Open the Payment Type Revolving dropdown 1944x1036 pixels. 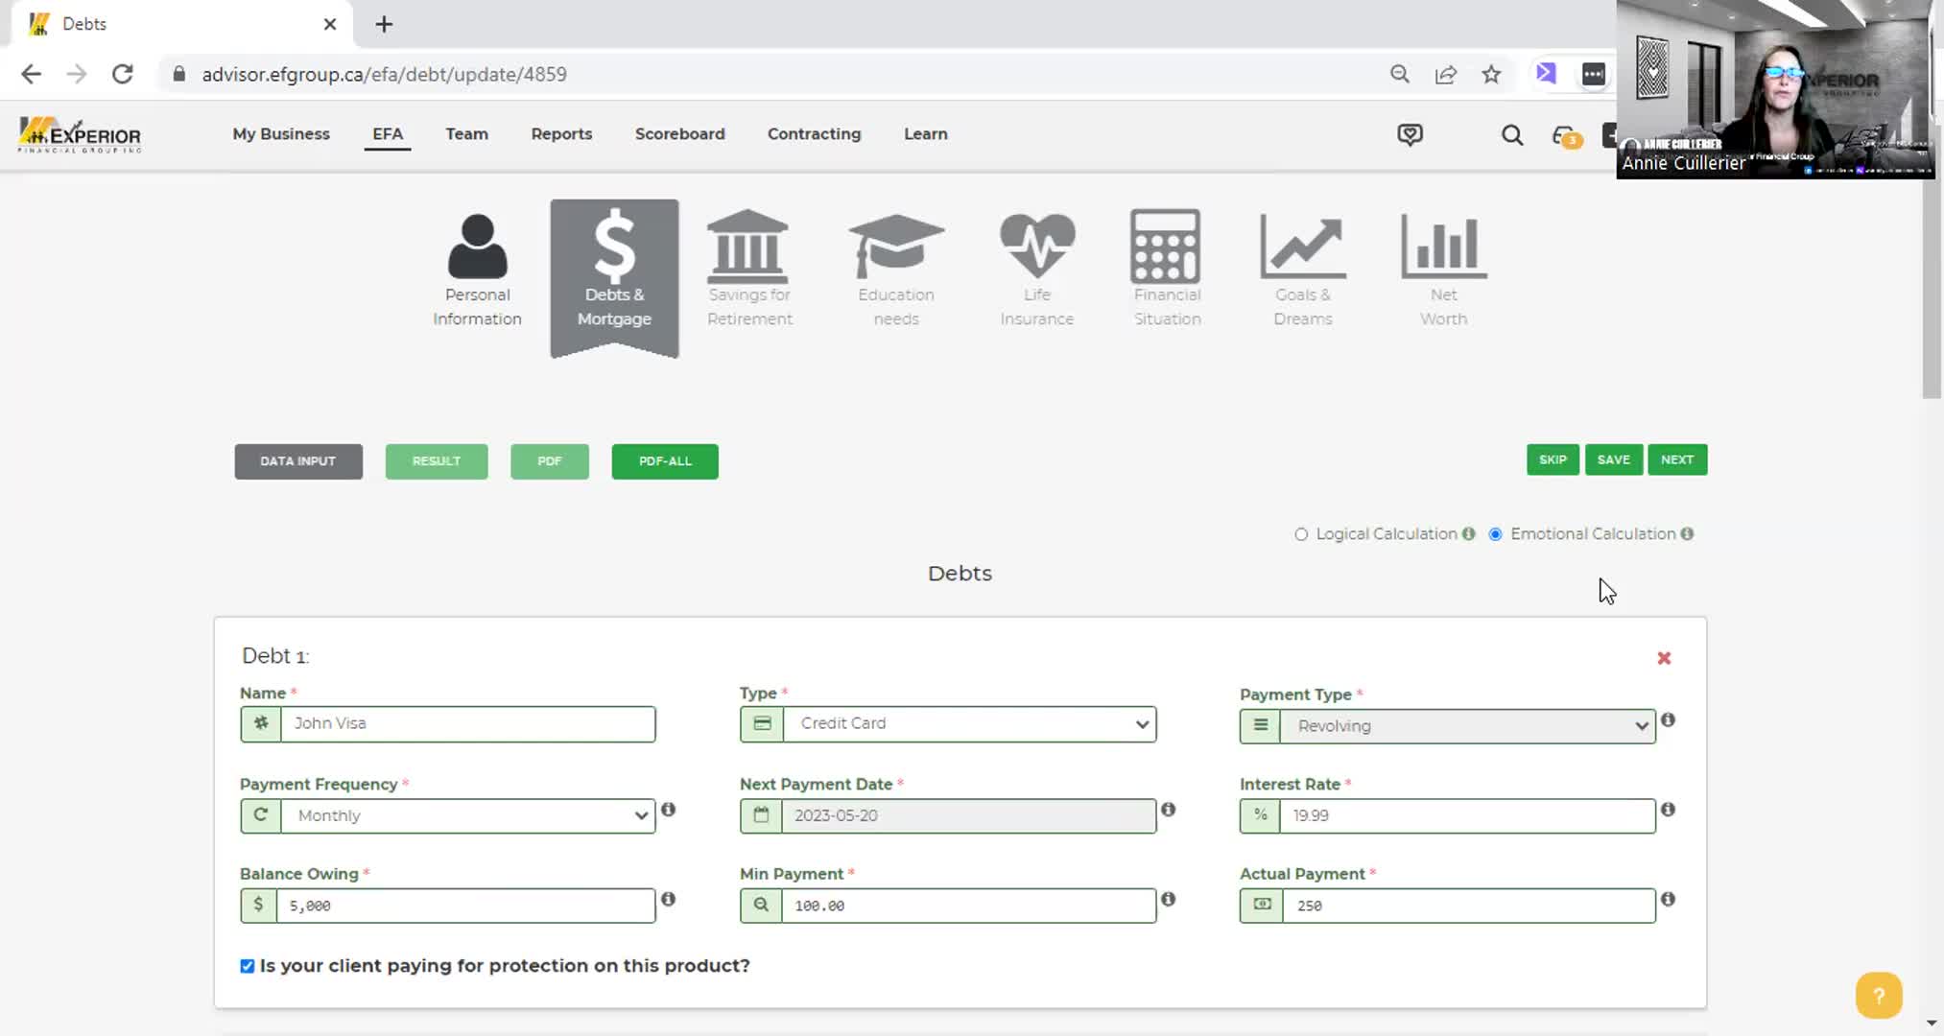point(1467,726)
